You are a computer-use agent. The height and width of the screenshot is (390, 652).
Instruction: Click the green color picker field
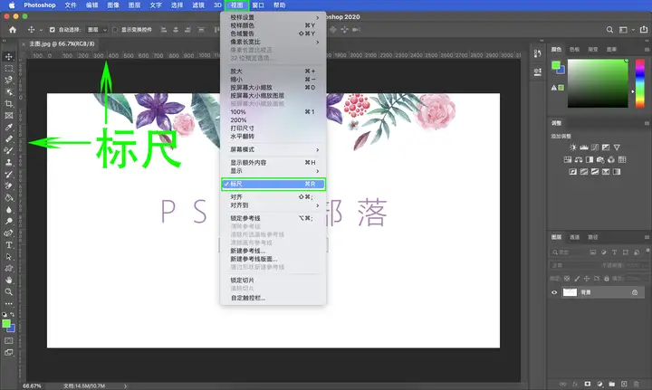click(x=598, y=83)
